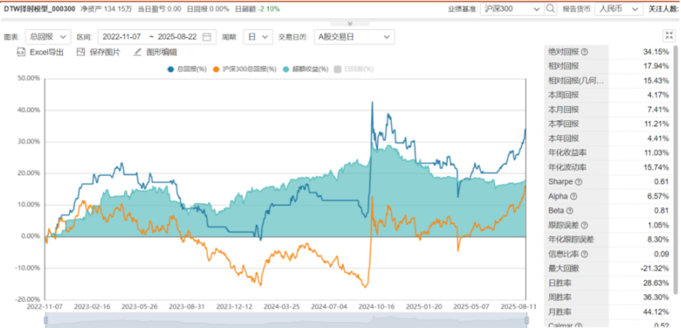Image resolution: width=681 pixels, height=328 pixels.
Task: Toggle 总回报(%) series in chart legend
Action: [x=186, y=69]
